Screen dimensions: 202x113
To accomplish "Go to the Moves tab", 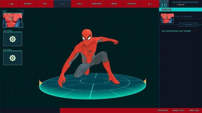I will [x=114, y=4].
